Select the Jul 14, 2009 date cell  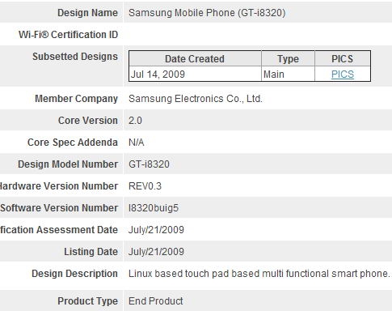(195, 74)
